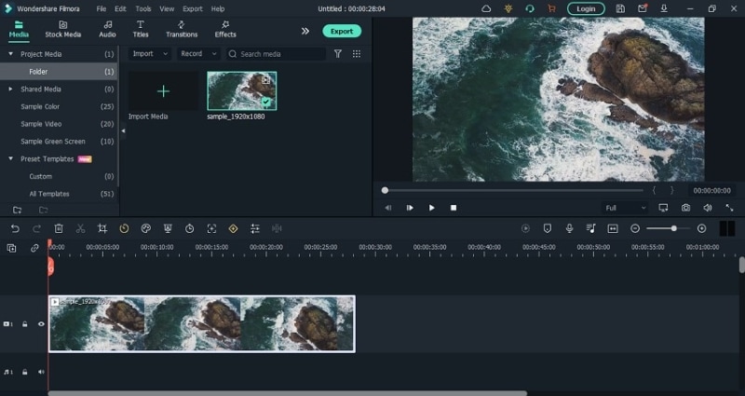The height and width of the screenshot is (396, 745).
Task: Click the Search media field
Action: point(276,54)
